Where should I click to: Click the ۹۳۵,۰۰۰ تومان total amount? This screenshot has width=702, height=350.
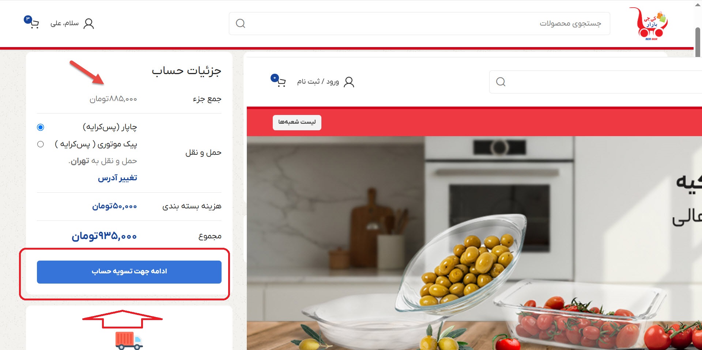coord(104,236)
